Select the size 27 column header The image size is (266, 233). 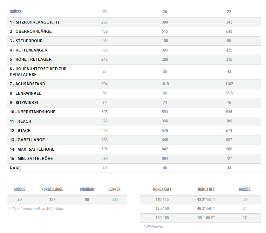[x=229, y=12]
